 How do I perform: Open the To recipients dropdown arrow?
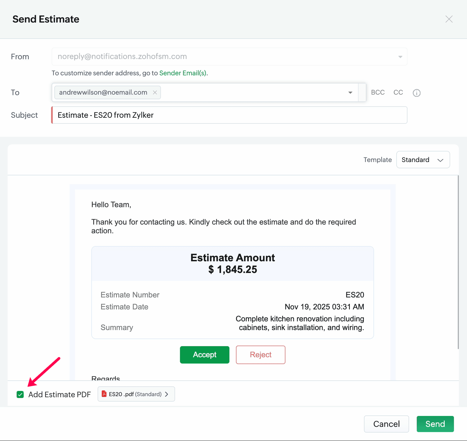350,93
